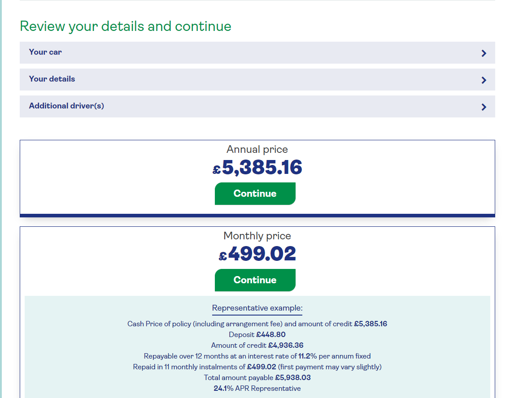
Task: Click the Cash Price of policy line
Action: click(x=257, y=324)
